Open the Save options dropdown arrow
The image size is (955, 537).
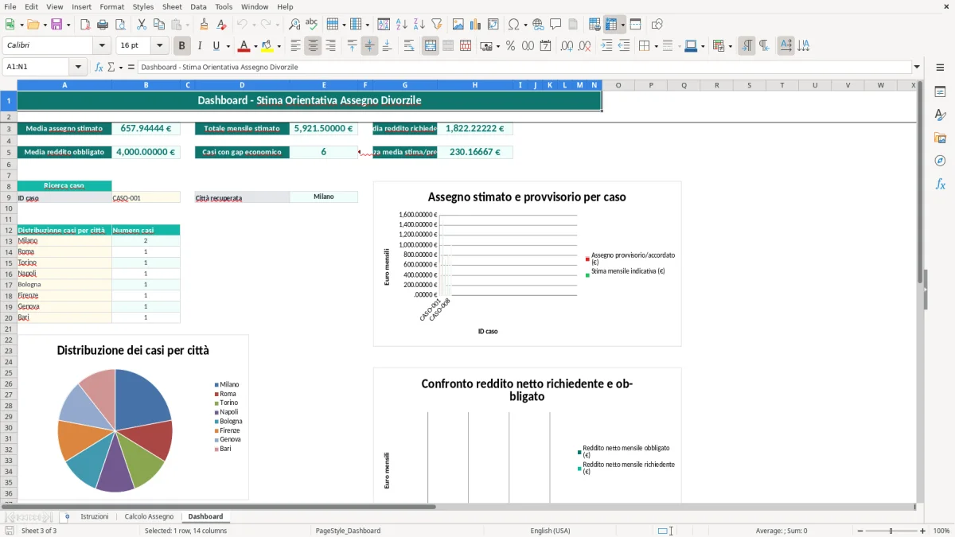click(x=68, y=25)
